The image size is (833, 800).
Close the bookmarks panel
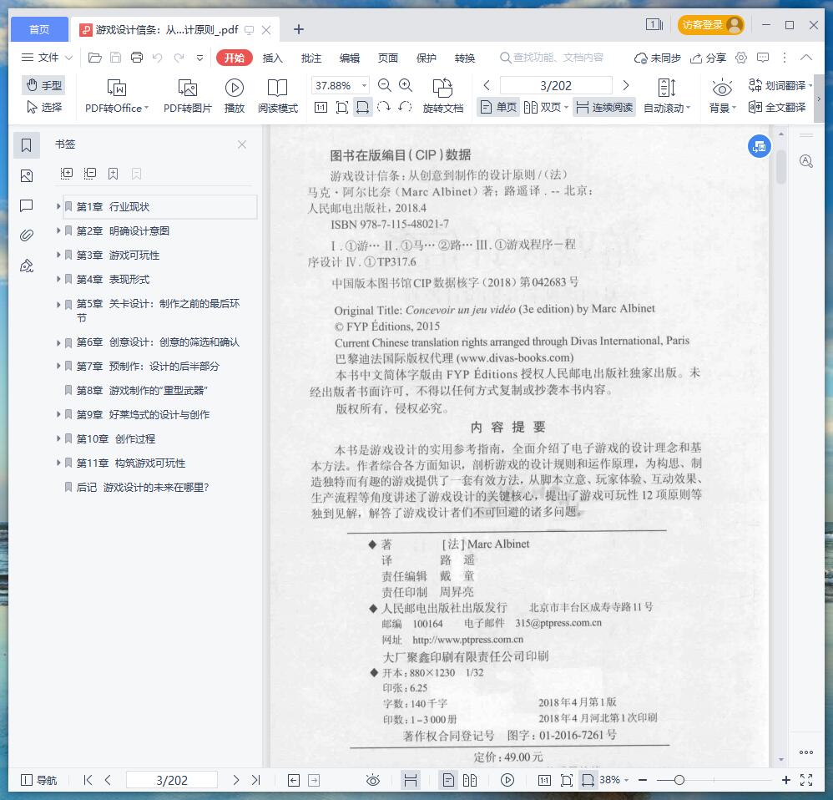[242, 144]
